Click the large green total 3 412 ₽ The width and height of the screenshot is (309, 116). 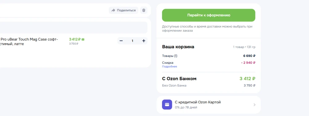click(248, 79)
